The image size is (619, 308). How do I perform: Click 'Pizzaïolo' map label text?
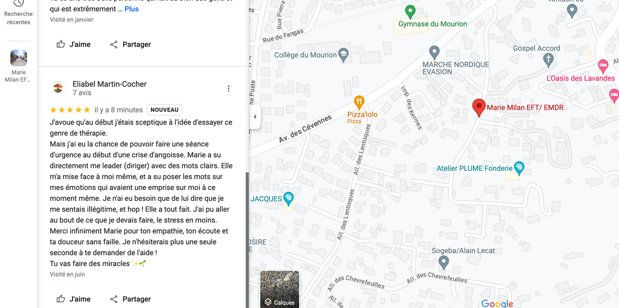point(362,115)
